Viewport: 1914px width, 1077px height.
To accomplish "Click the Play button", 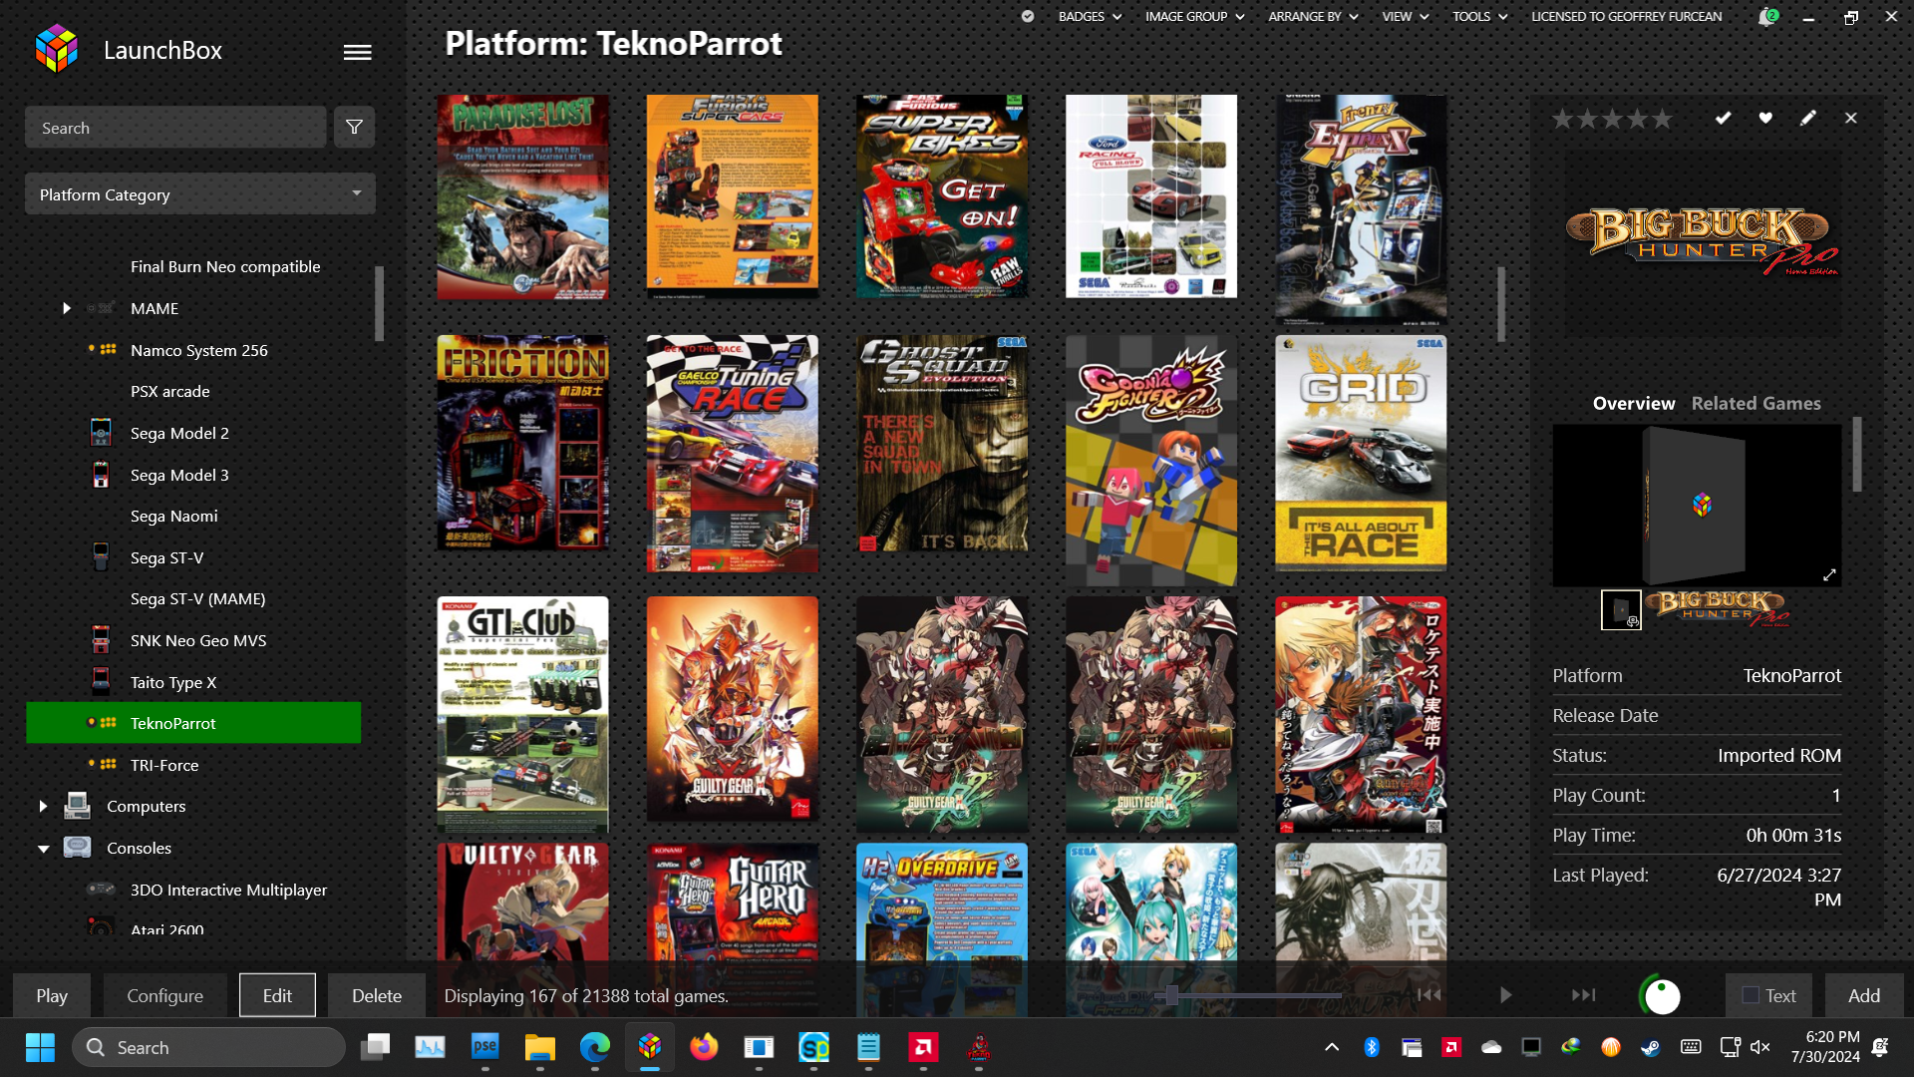I will 52,995.
